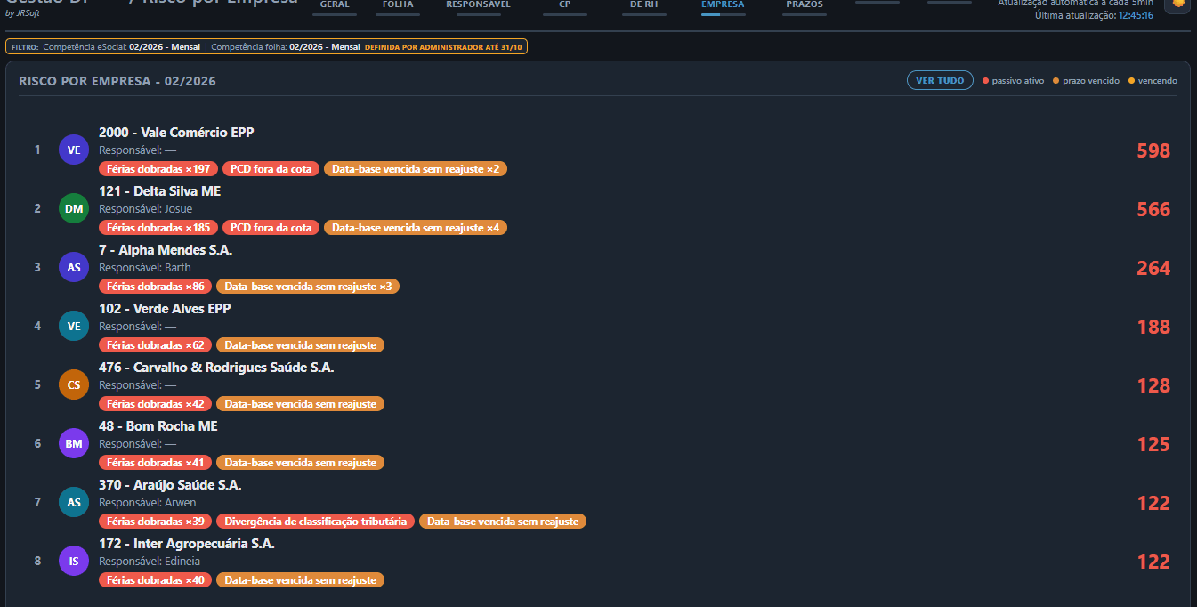Select the EMPRESA tab

tap(723, 5)
